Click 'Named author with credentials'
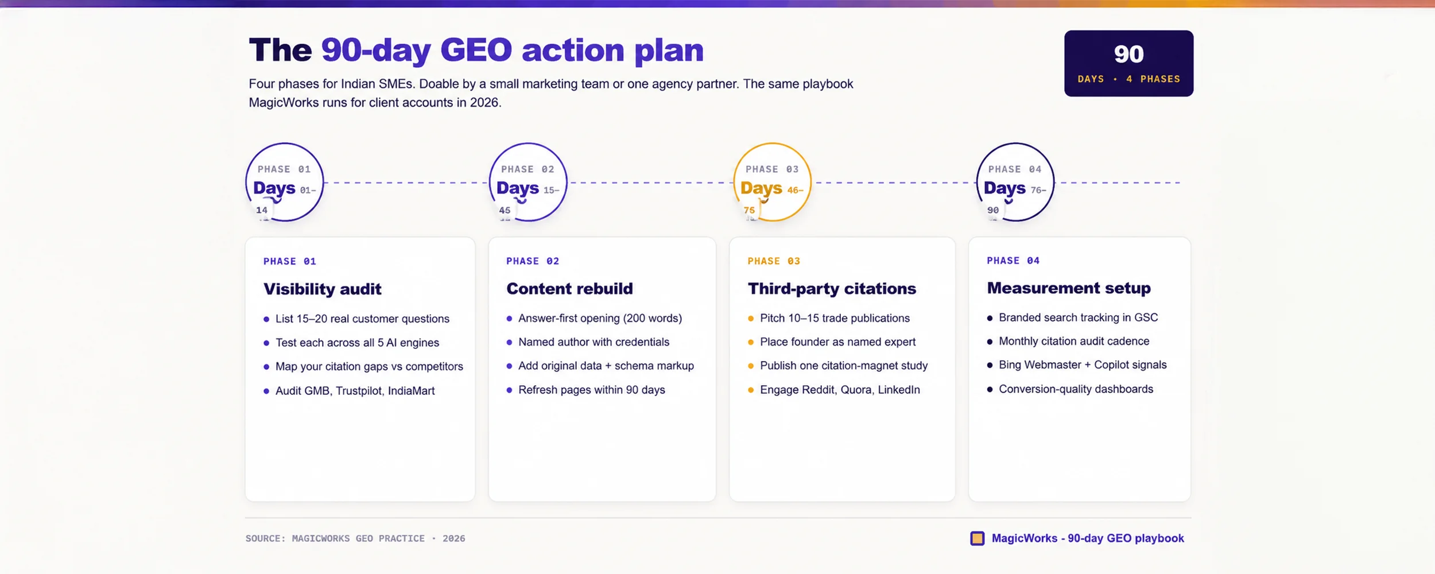The width and height of the screenshot is (1435, 574). click(x=594, y=342)
